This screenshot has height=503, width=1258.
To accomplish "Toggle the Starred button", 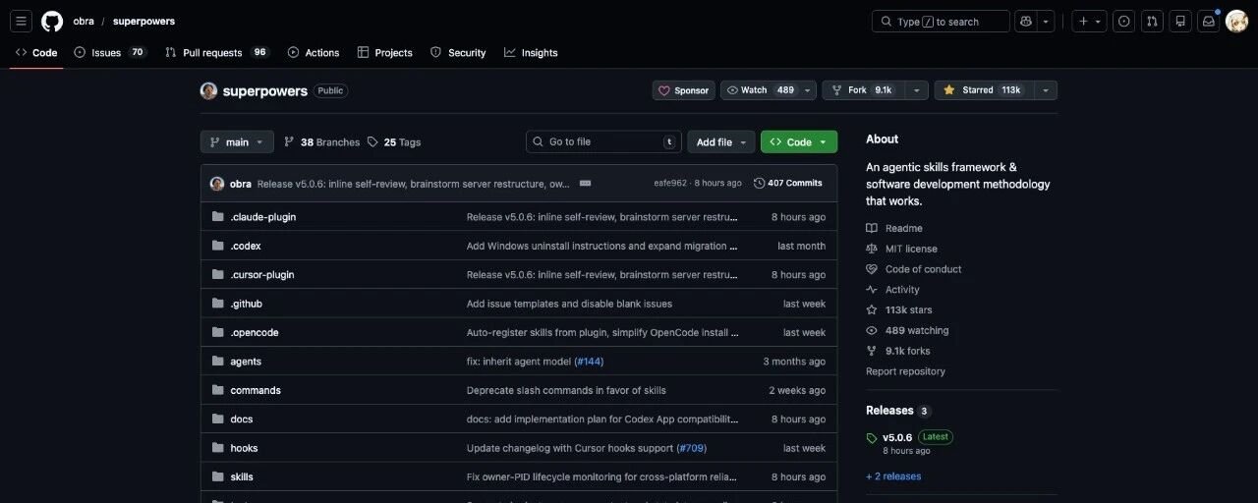I will (982, 90).
